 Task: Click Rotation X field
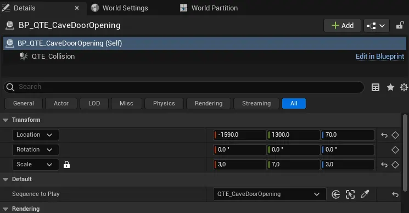[239, 150]
